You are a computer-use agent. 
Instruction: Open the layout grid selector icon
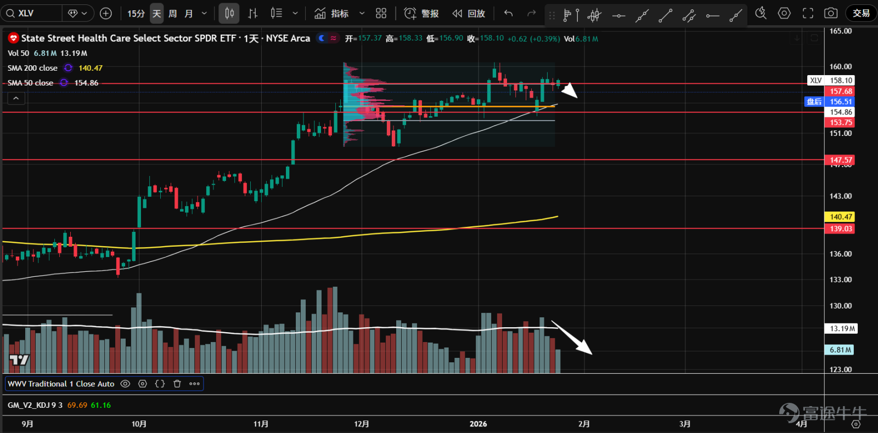click(x=381, y=13)
